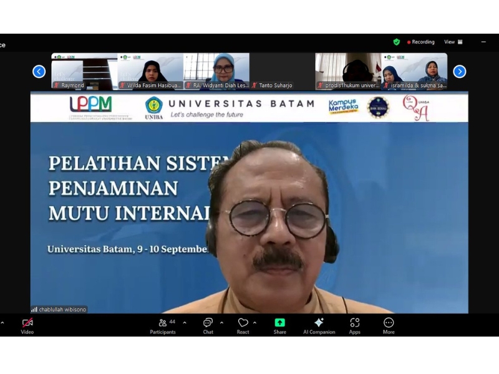The image size is (499, 374).
Task: Show previous participants with left arrow
Action: tap(39, 72)
